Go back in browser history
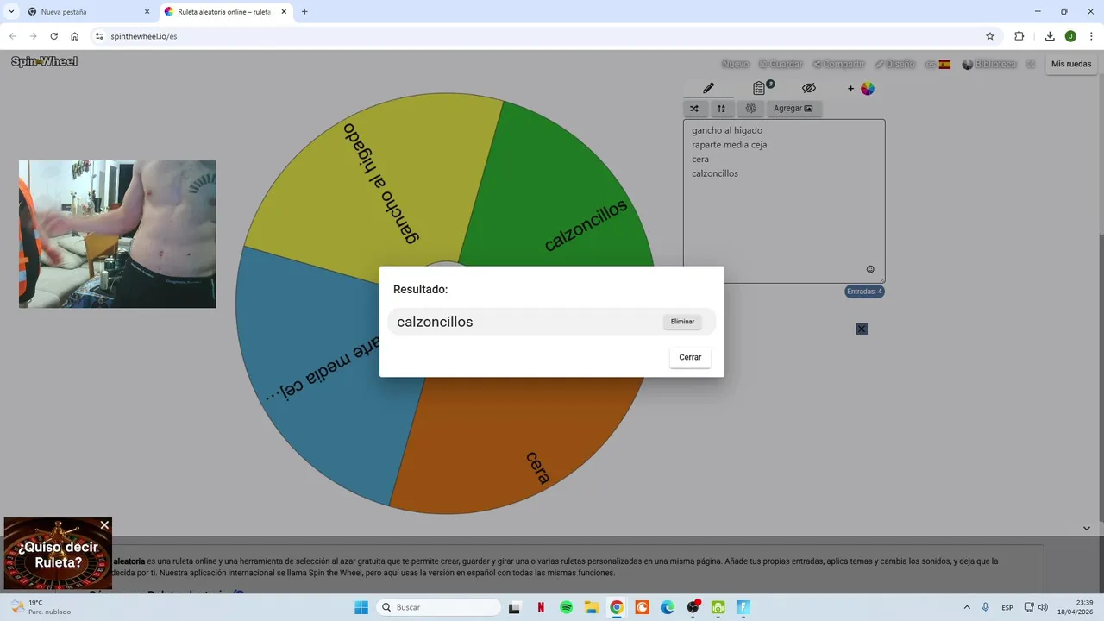Viewport: 1104px width, 621px height. [x=12, y=36]
